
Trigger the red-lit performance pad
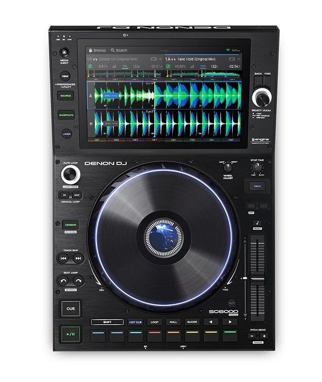coord(154,336)
